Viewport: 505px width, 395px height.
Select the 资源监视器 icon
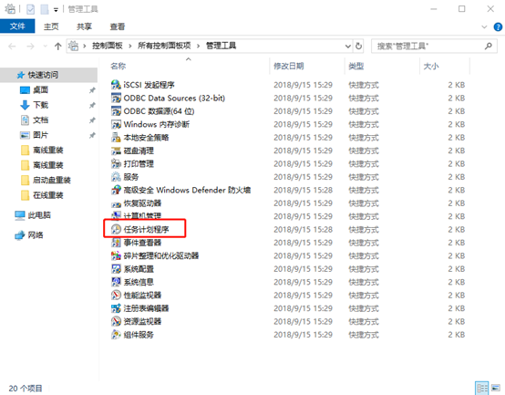tap(116, 321)
